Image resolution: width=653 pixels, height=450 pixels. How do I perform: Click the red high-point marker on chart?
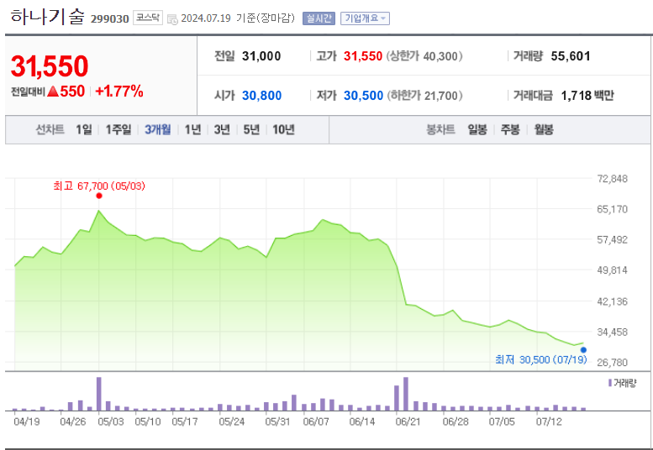click(x=99, y=196)
